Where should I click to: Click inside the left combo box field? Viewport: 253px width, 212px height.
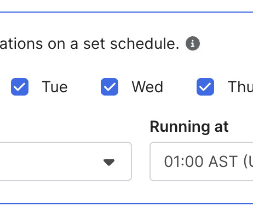(x=66, y=161)
